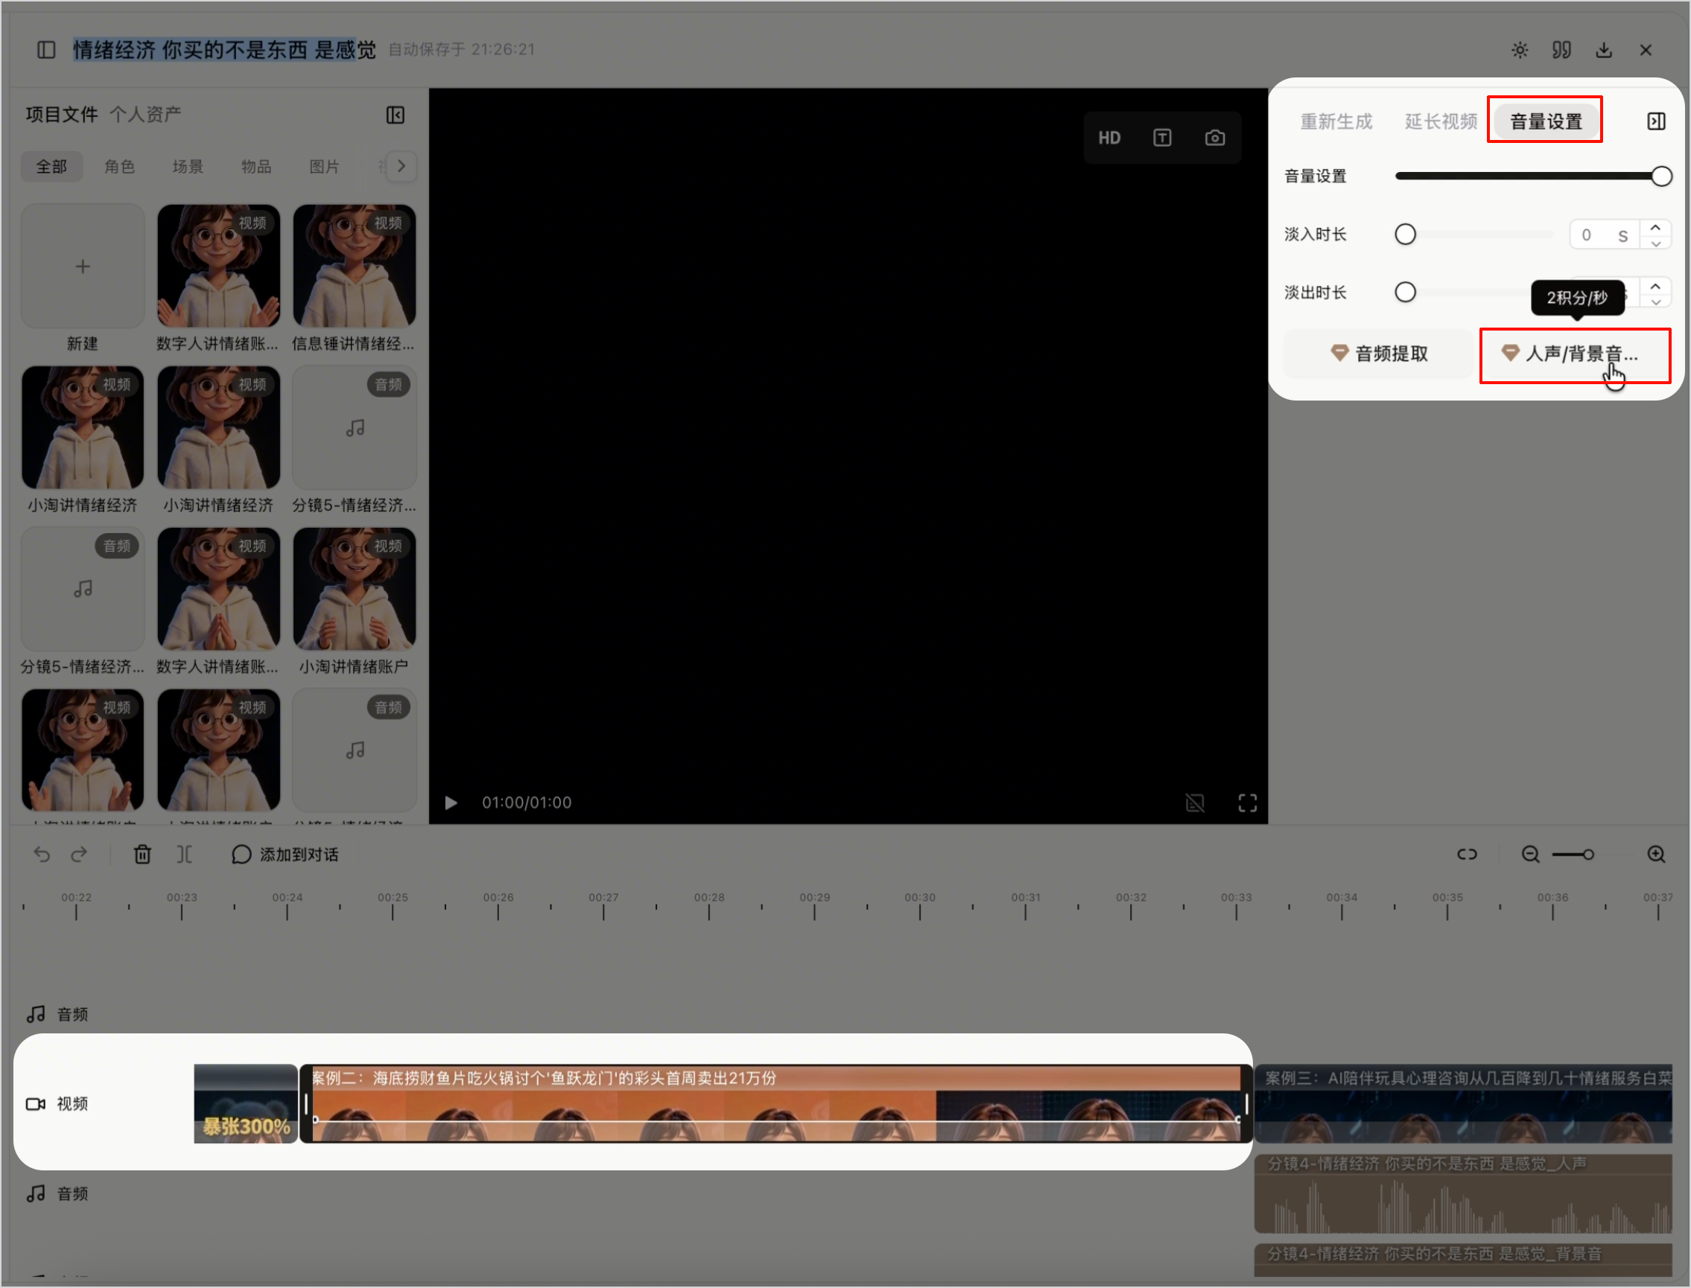Zoom out the timeline
Viewport: 1691px width, 1288px height.
click(1530, 854)
